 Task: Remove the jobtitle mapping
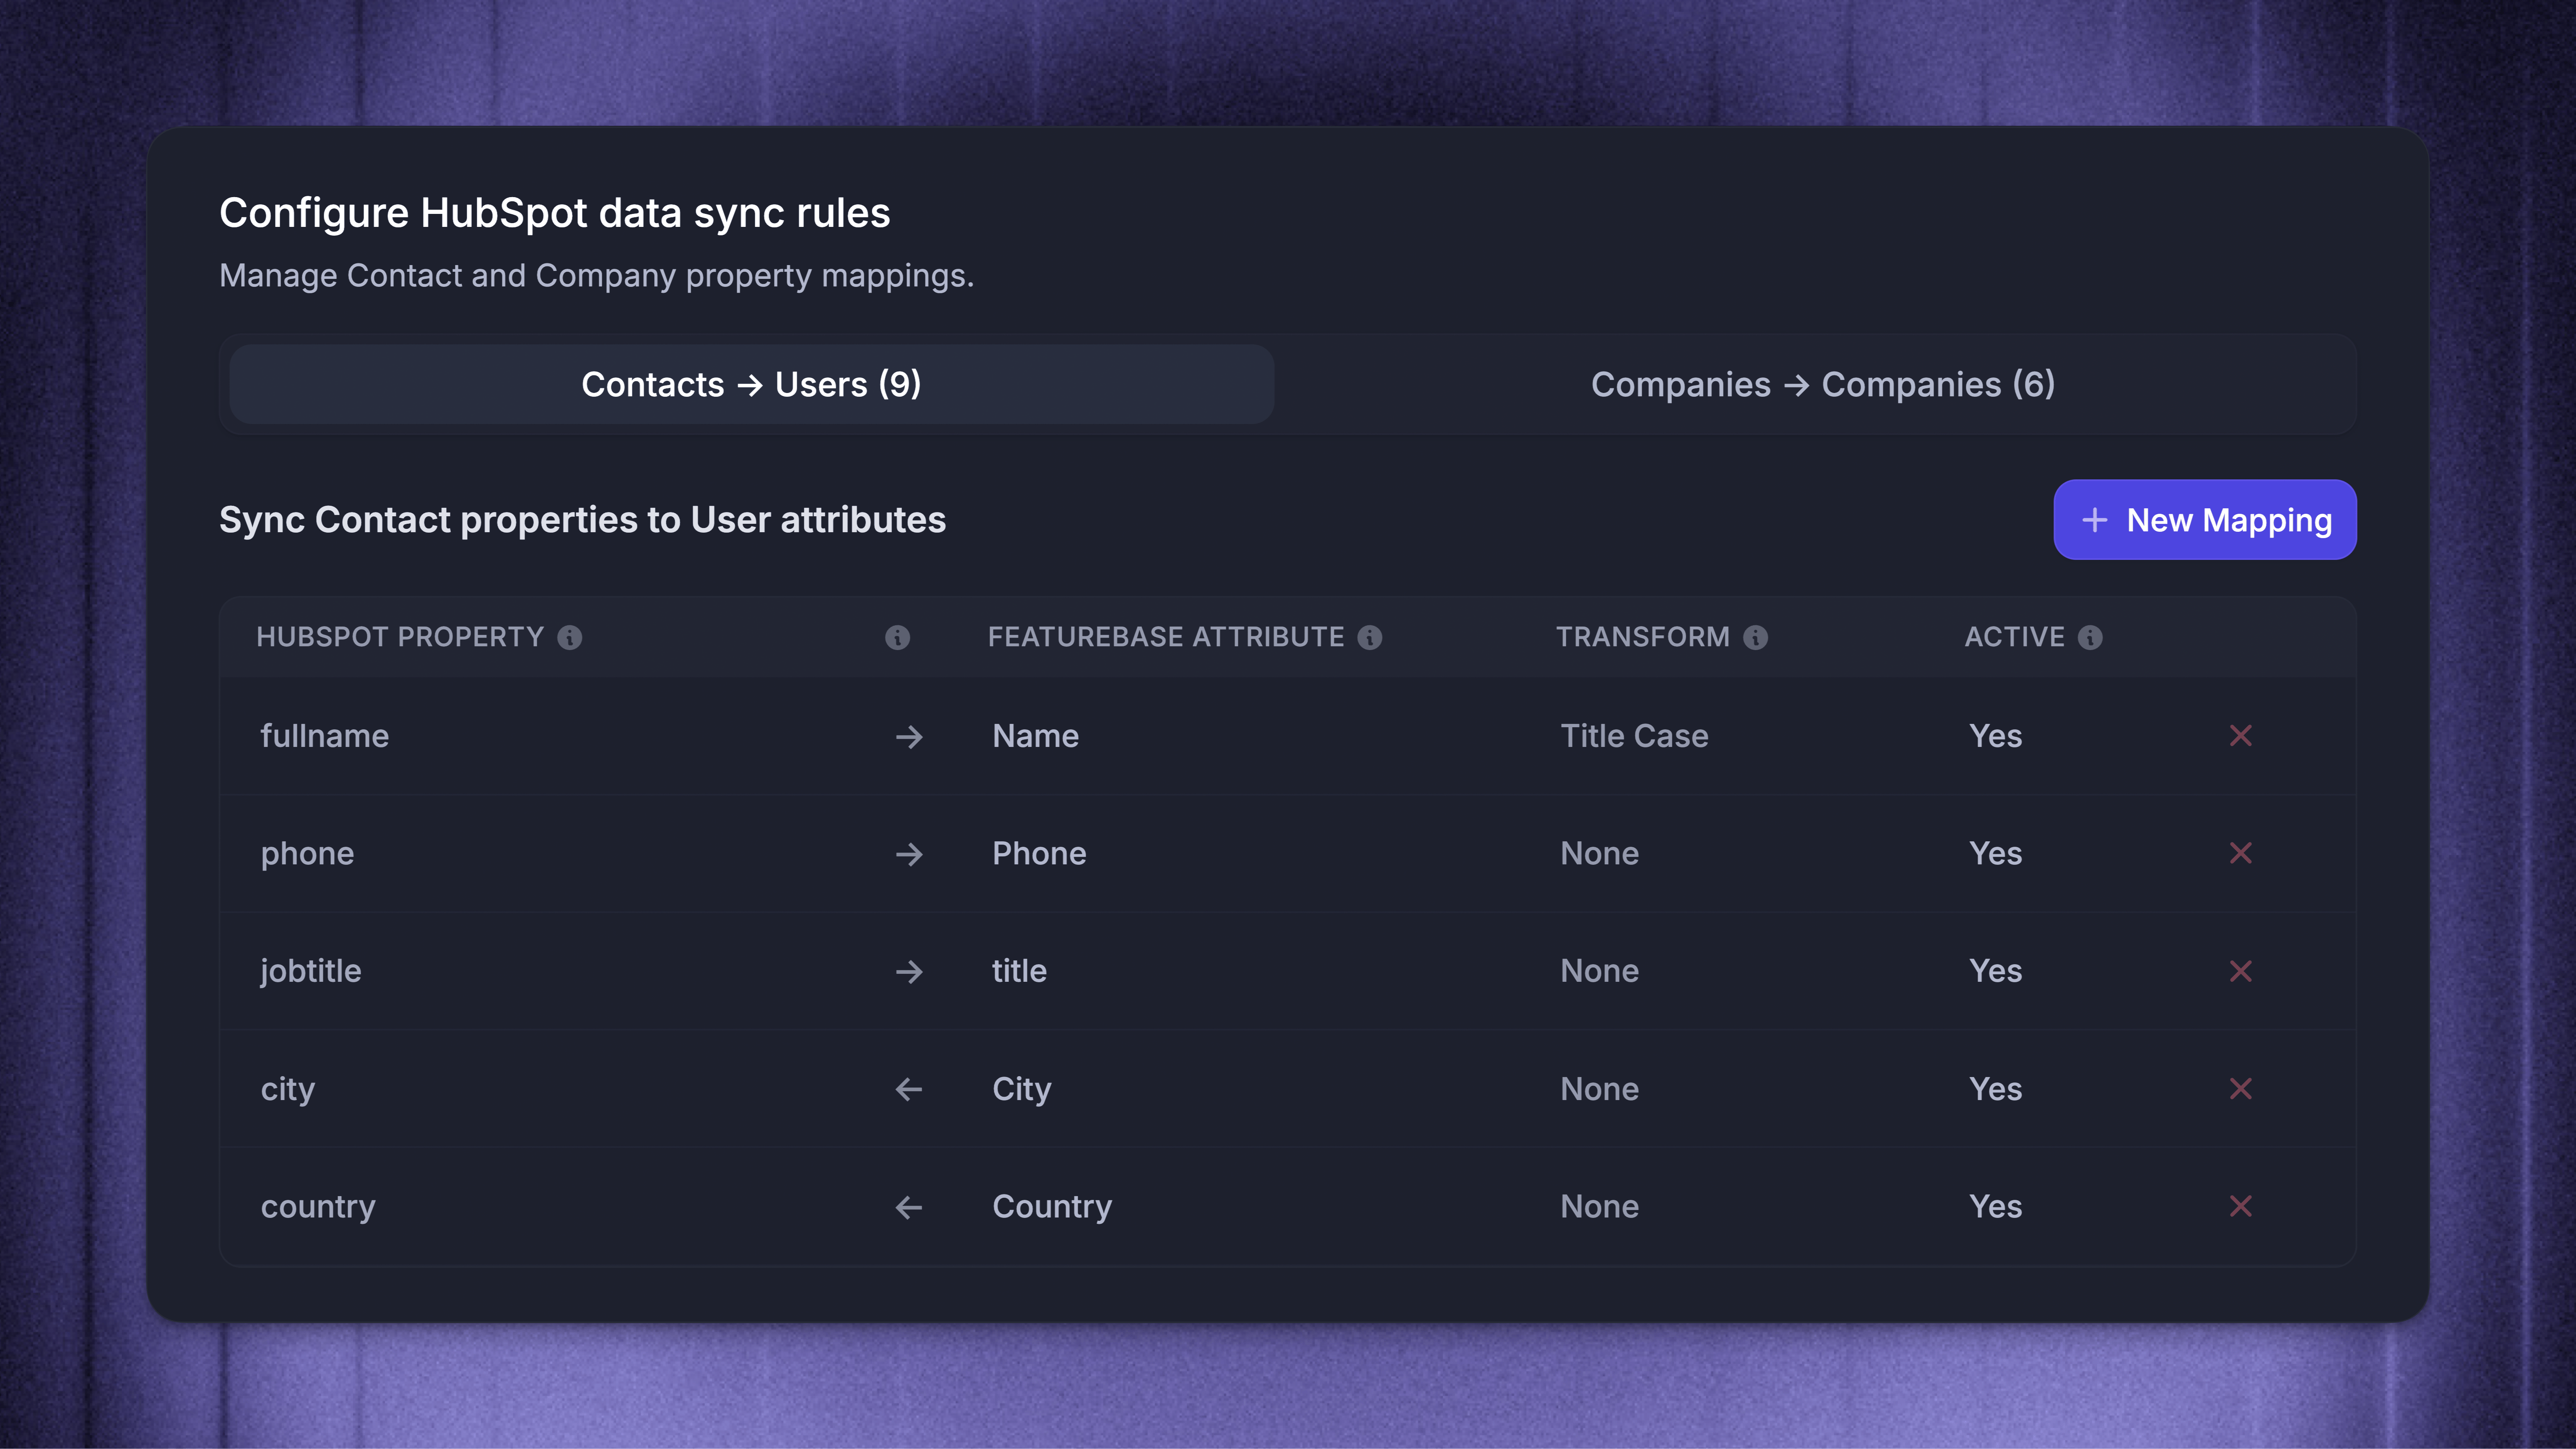(x=2241, y=971)
